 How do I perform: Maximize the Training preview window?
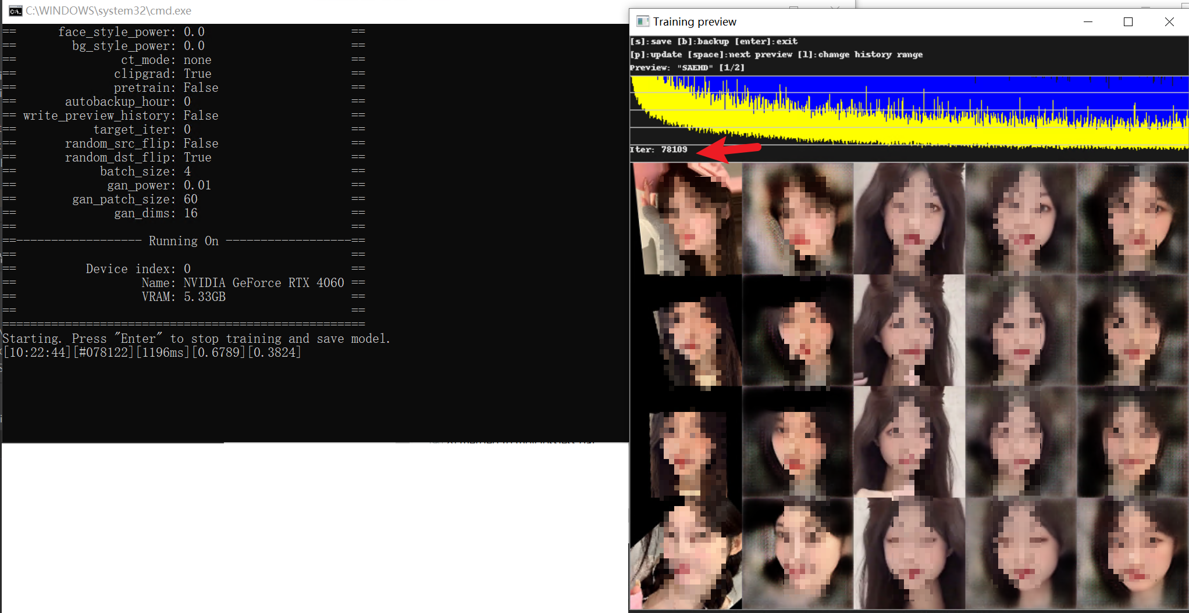tap(1129, 21)
